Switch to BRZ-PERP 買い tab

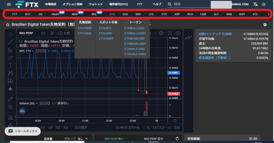point(114,139)
